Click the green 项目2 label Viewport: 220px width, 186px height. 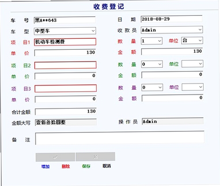tap(21, 66)
